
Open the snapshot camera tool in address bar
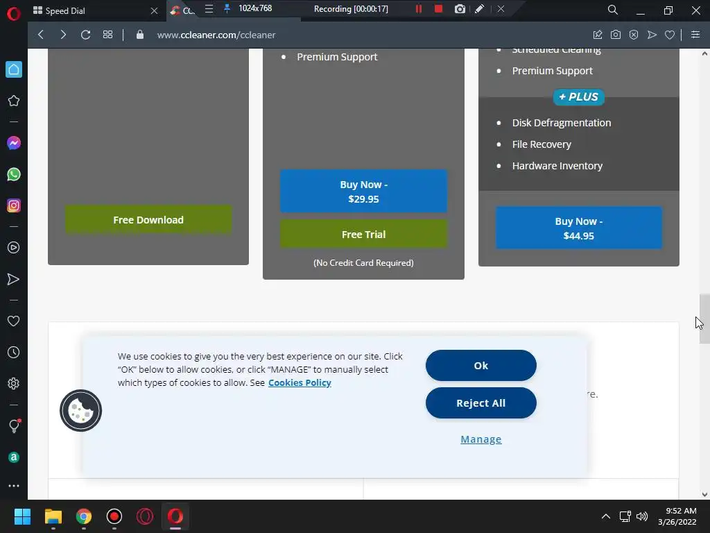(x=616, y=35)
